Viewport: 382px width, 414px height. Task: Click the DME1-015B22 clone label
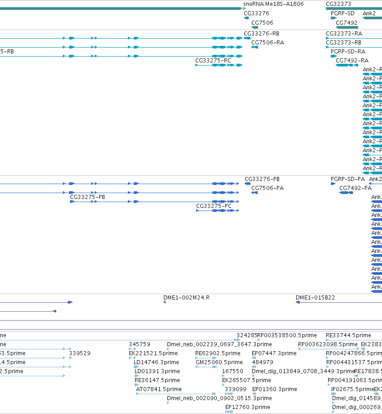coord(315,298)
